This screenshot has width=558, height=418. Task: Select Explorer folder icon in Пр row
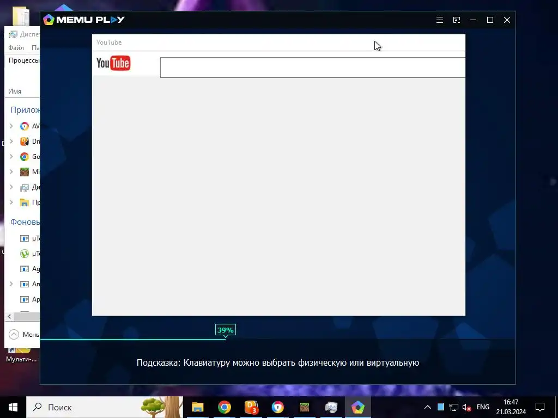click(24, 202)
